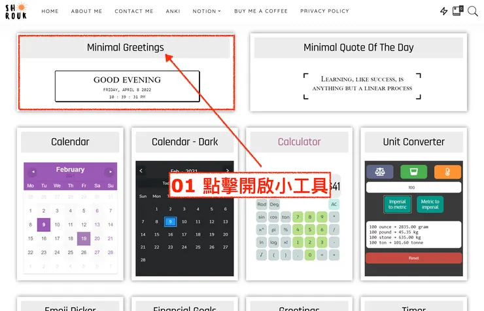Click the red Reset button
This screenshot has width=484, height=311.
point(413,258)
